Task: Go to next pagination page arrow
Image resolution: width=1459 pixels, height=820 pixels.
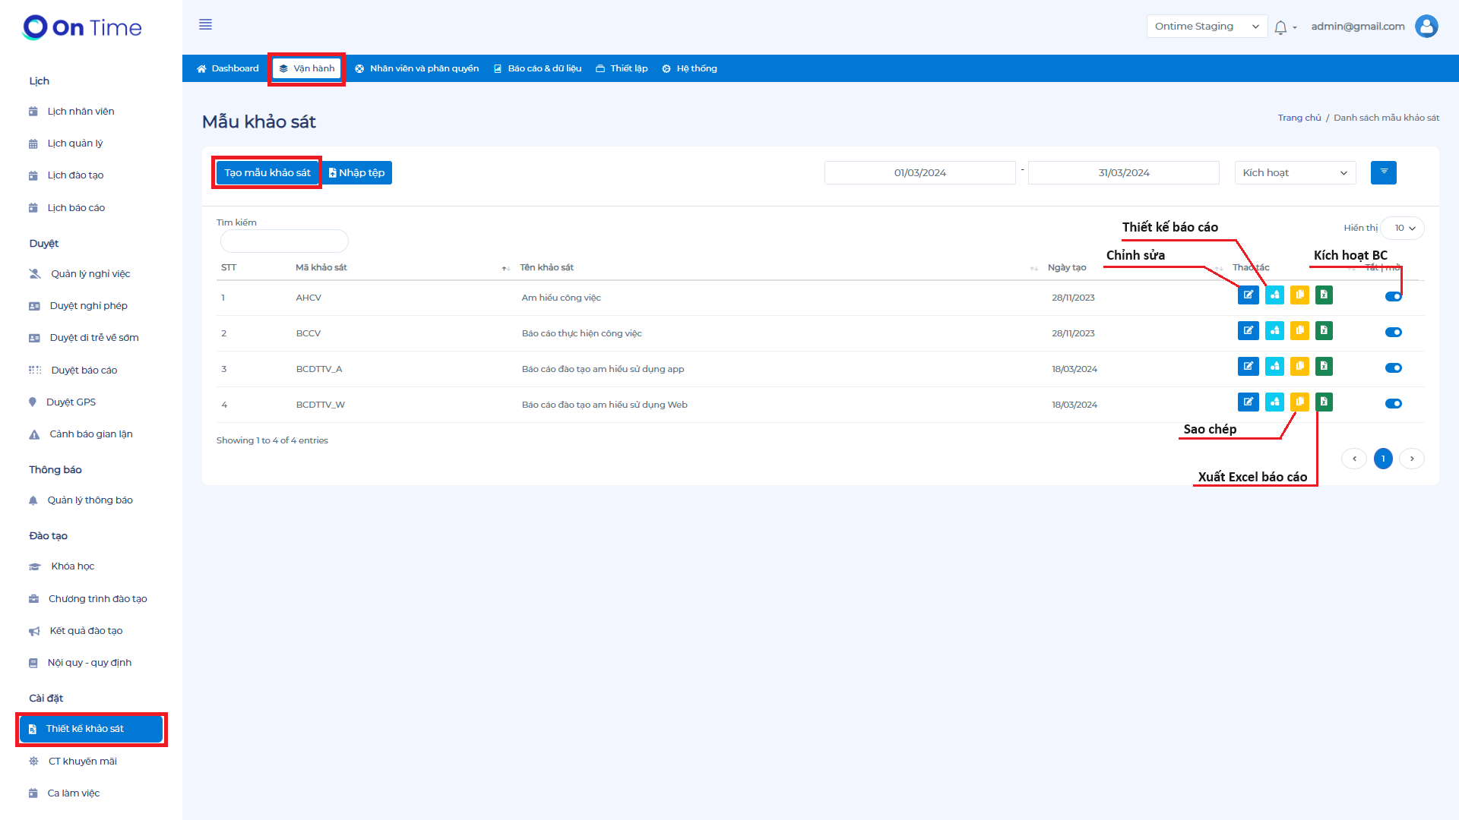Action: [x=1412, y=459]
